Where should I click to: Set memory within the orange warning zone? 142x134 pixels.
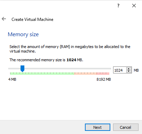85,73
